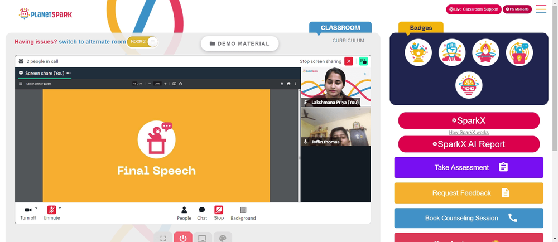Switch to CURRICULUM tab
Image resolution: width=558 pixels, height=242 pixels.
pyautogui.click(x=348, y=41)
